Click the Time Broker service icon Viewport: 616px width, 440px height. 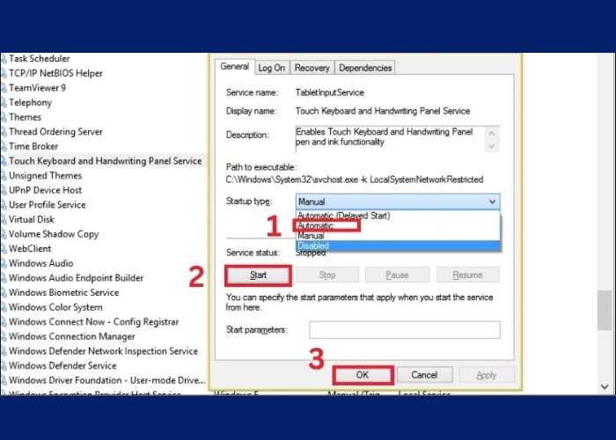click(x=4, y=146)
